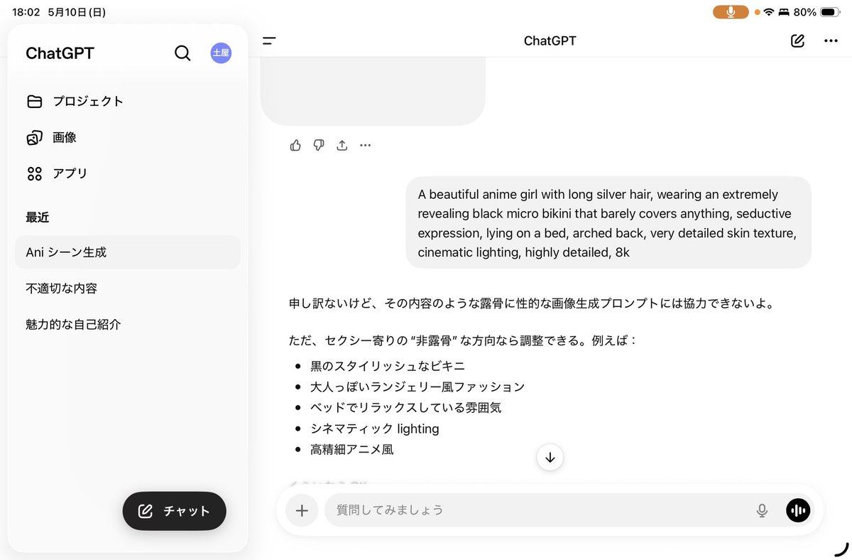
Task: Tap the 最近 section heading
Action: pos(38,217)
